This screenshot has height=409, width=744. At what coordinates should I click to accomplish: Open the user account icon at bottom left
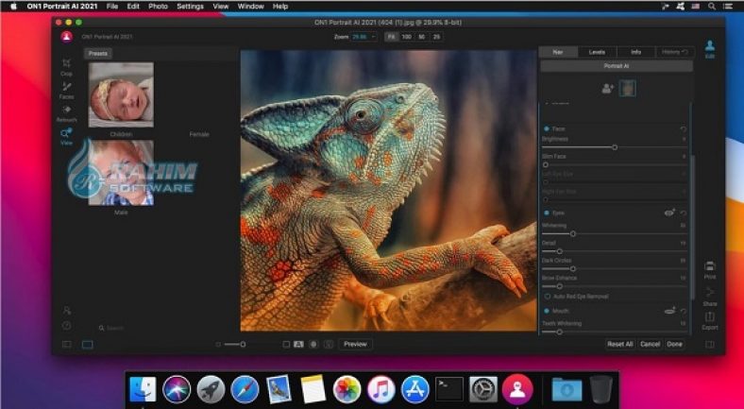[x=67, y=311]
